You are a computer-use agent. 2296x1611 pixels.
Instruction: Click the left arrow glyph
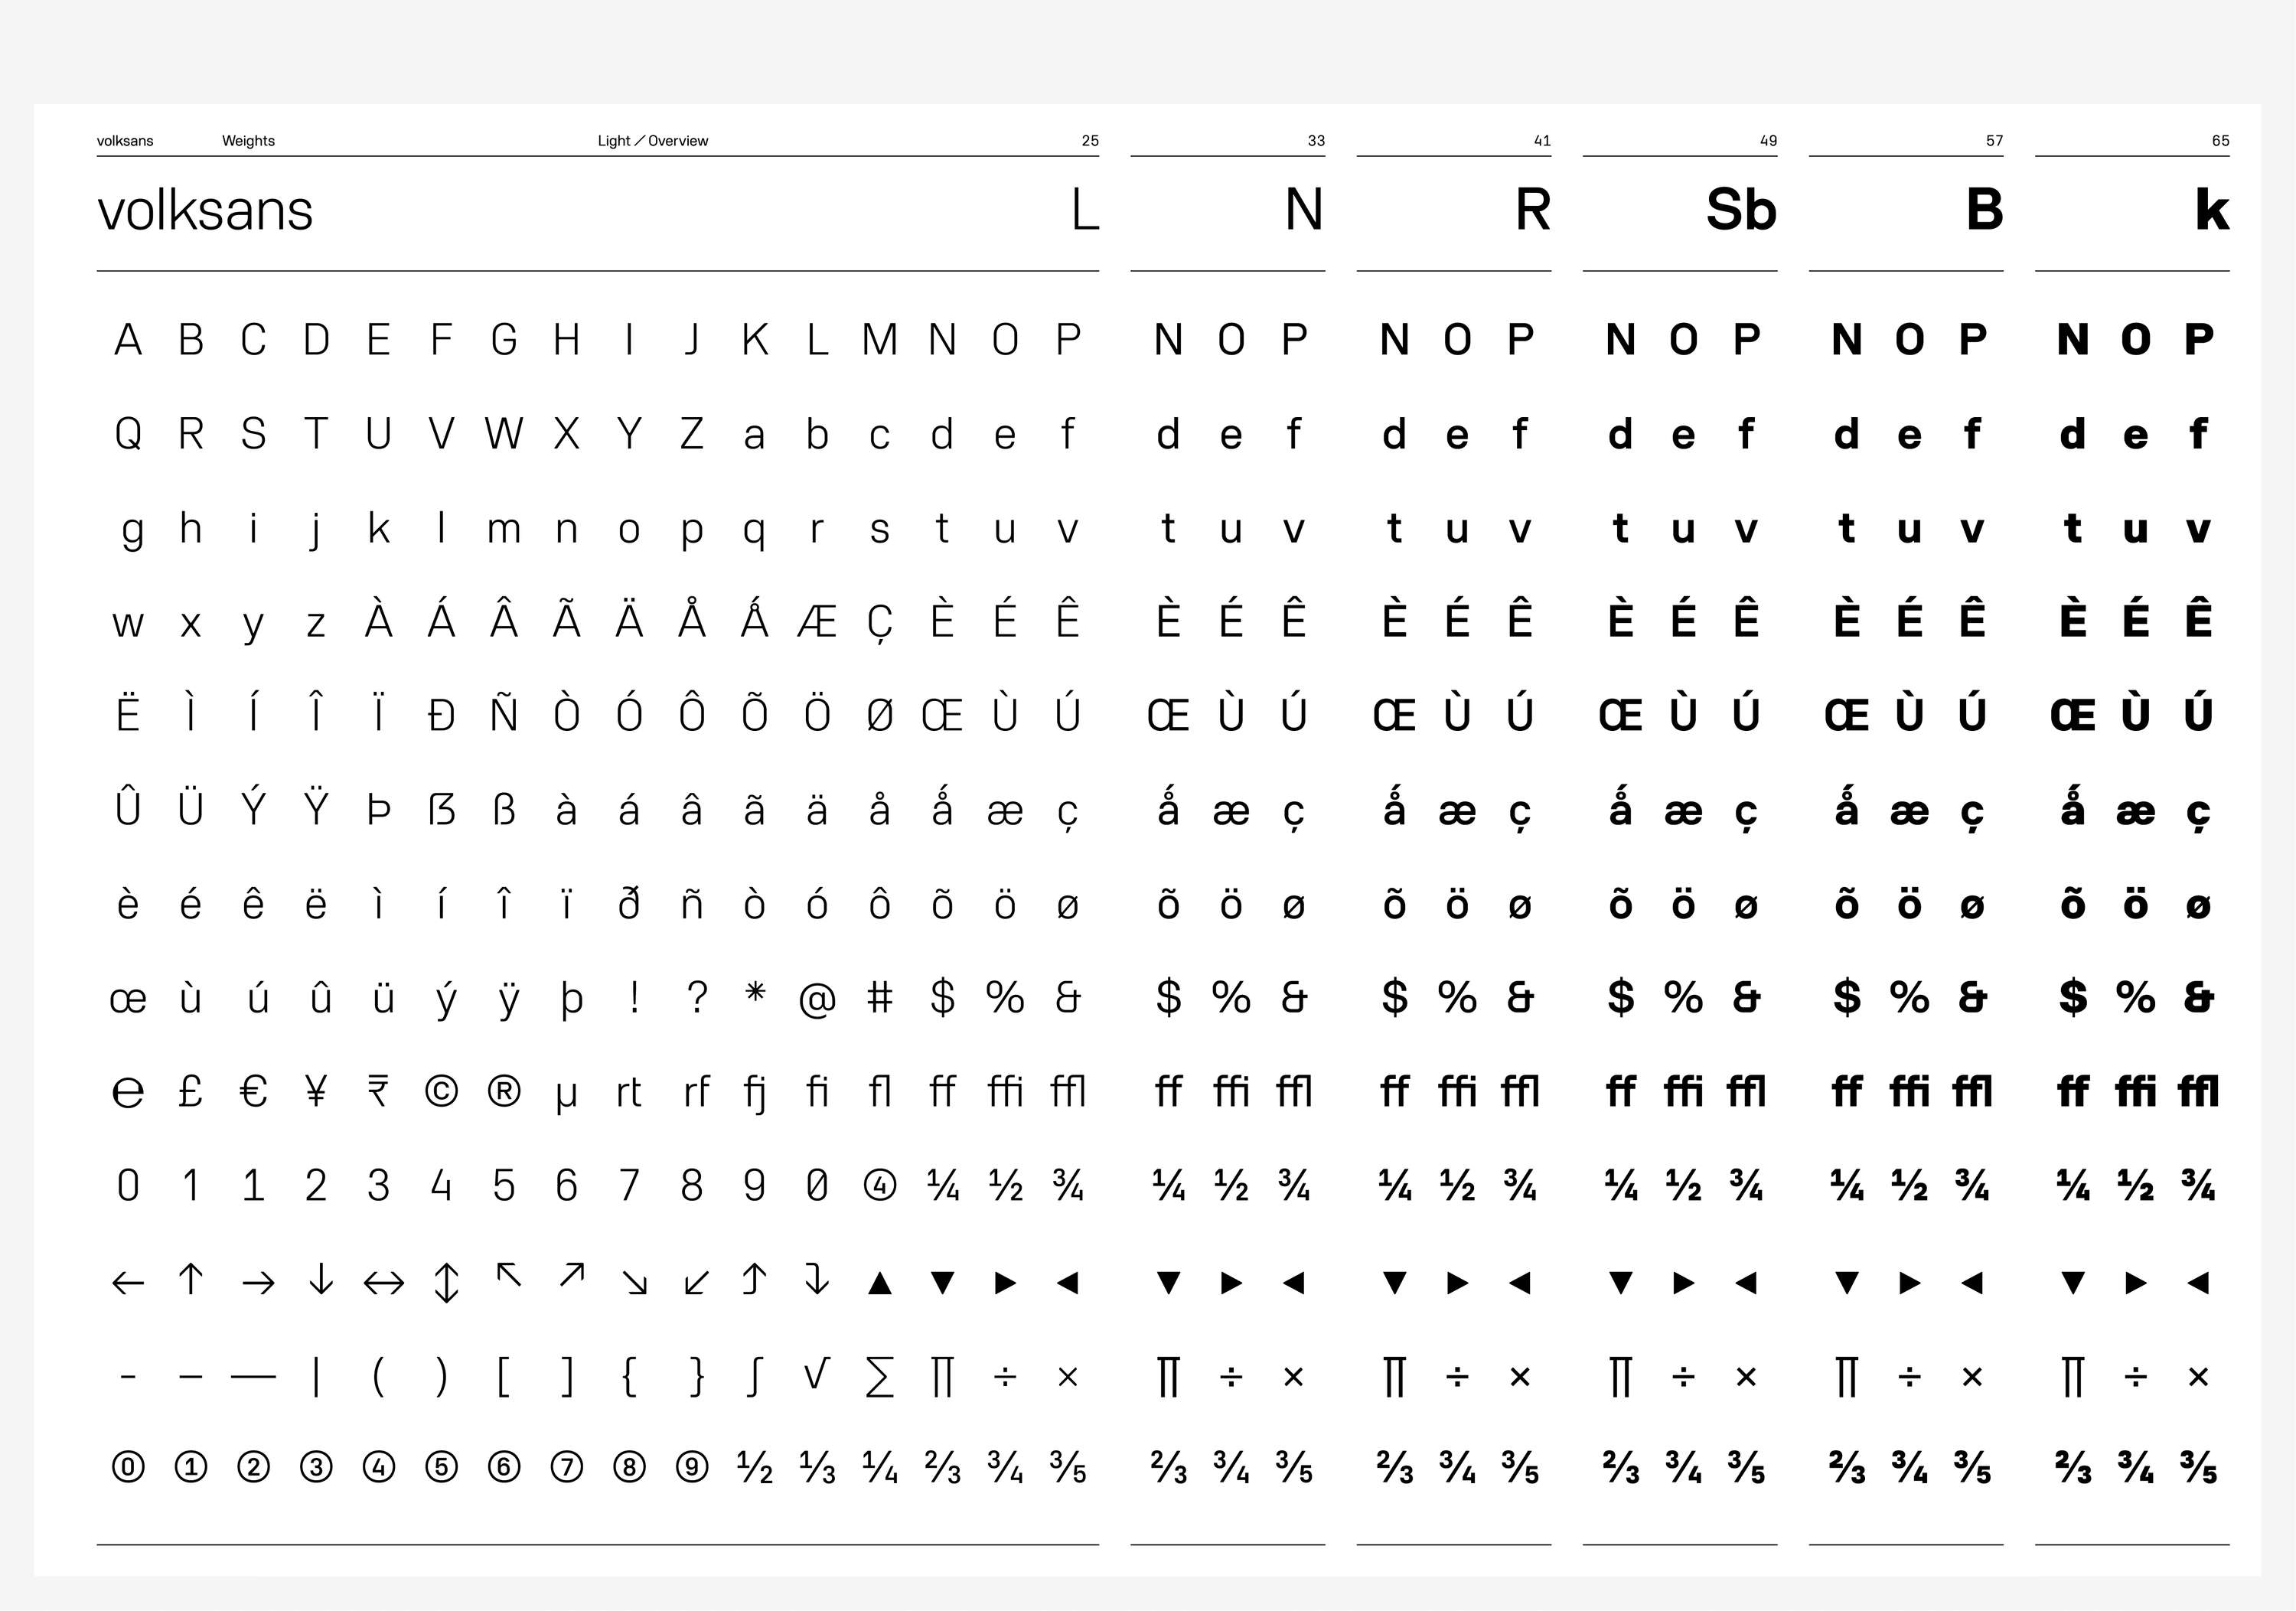pyautogui.click(x=128, y=1282)
